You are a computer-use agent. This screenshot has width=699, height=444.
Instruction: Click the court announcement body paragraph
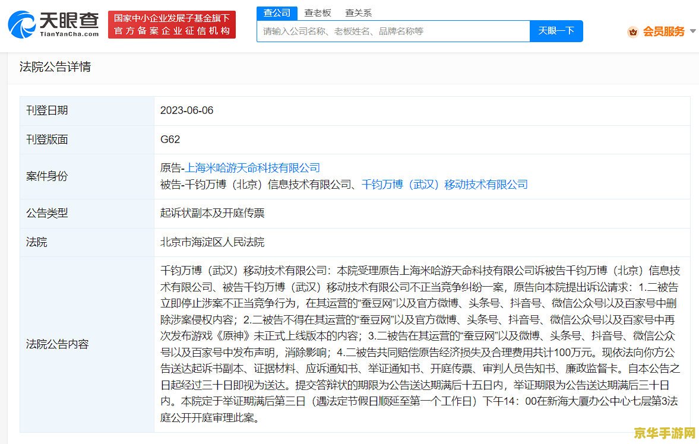[420, 344]
